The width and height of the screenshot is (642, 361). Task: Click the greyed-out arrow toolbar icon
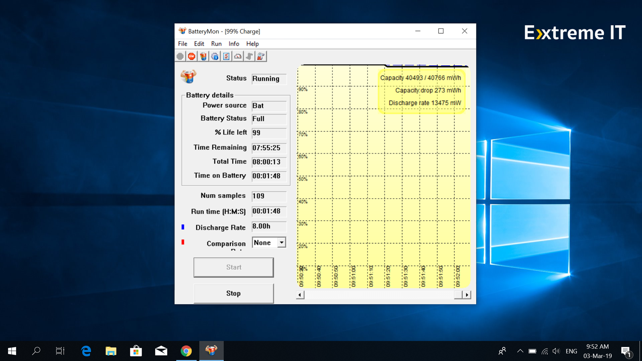point(250,57)
